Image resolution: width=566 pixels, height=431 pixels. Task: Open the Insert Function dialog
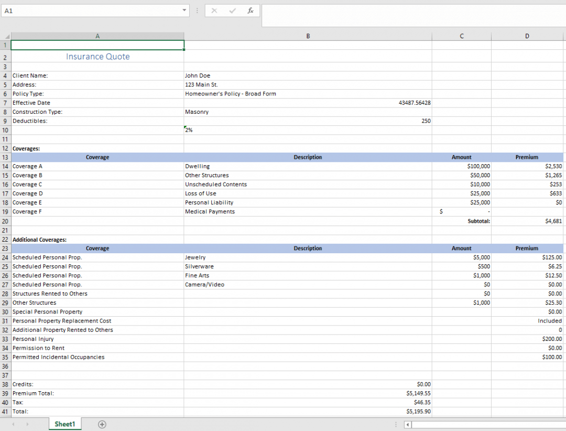coord(250,10)
